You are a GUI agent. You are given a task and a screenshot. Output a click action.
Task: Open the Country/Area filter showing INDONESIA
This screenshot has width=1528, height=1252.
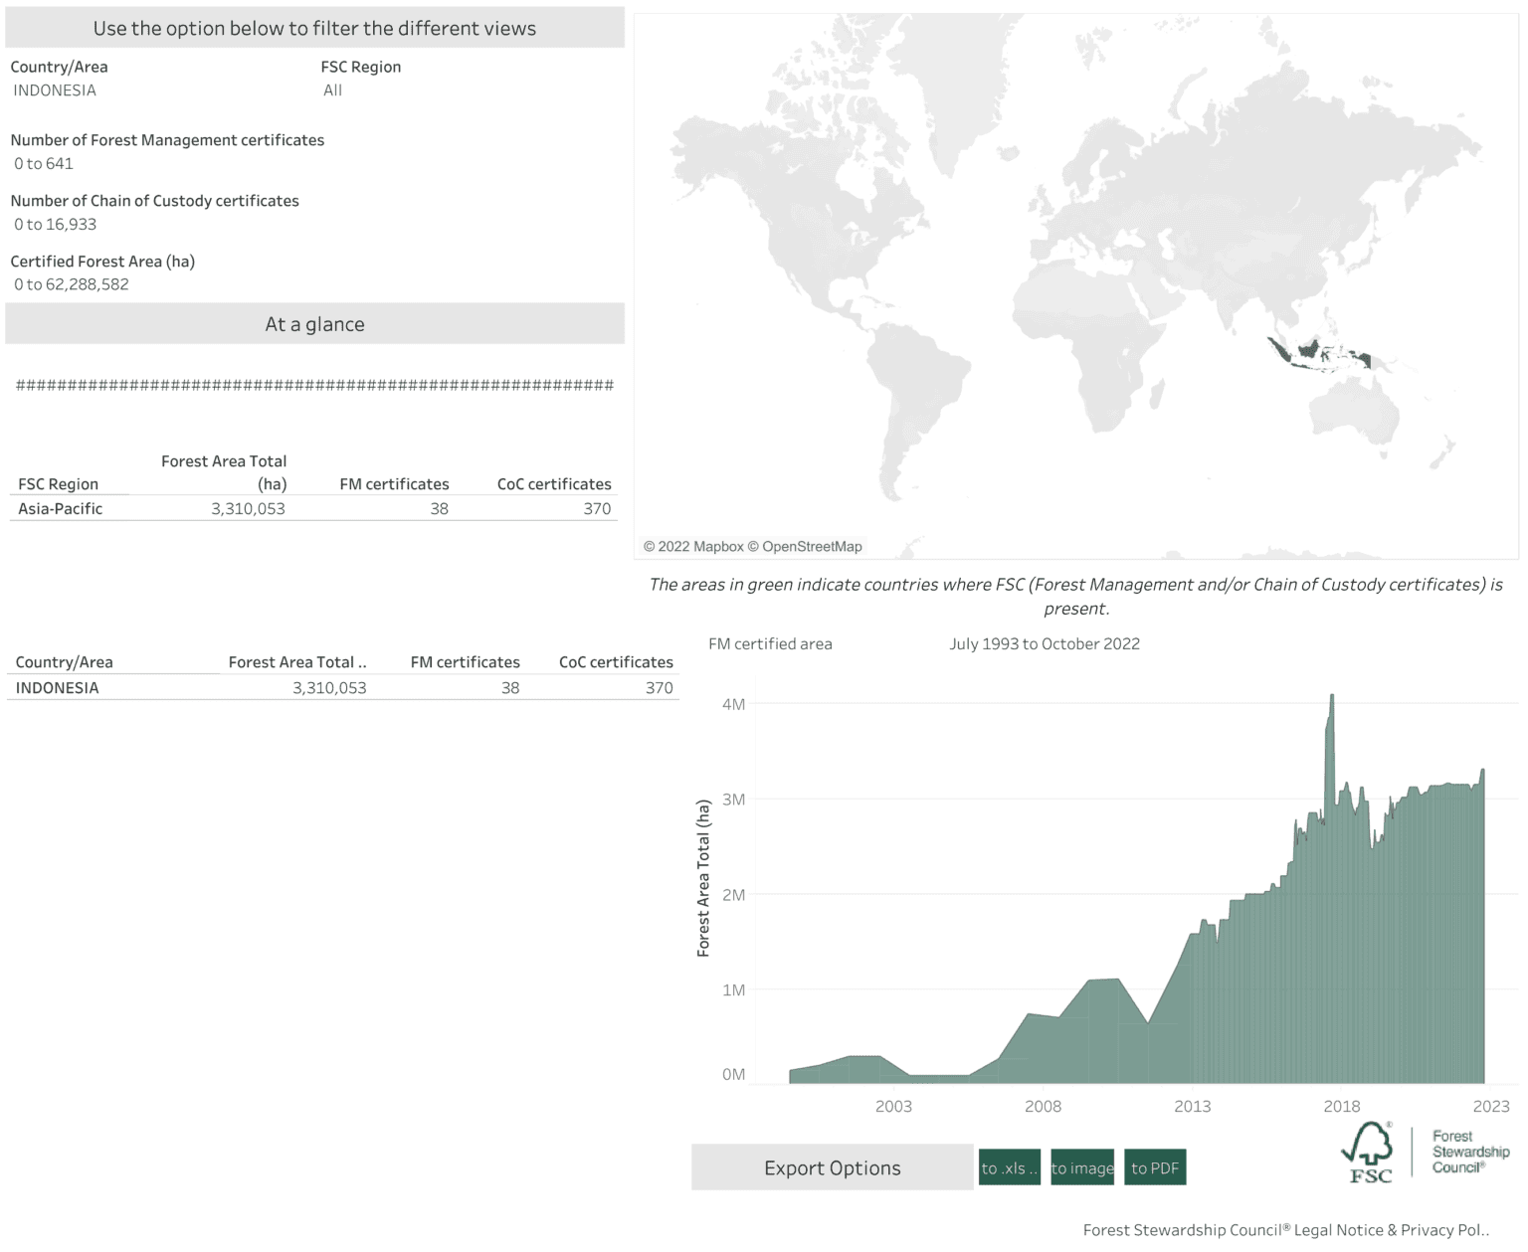[56, 90]
